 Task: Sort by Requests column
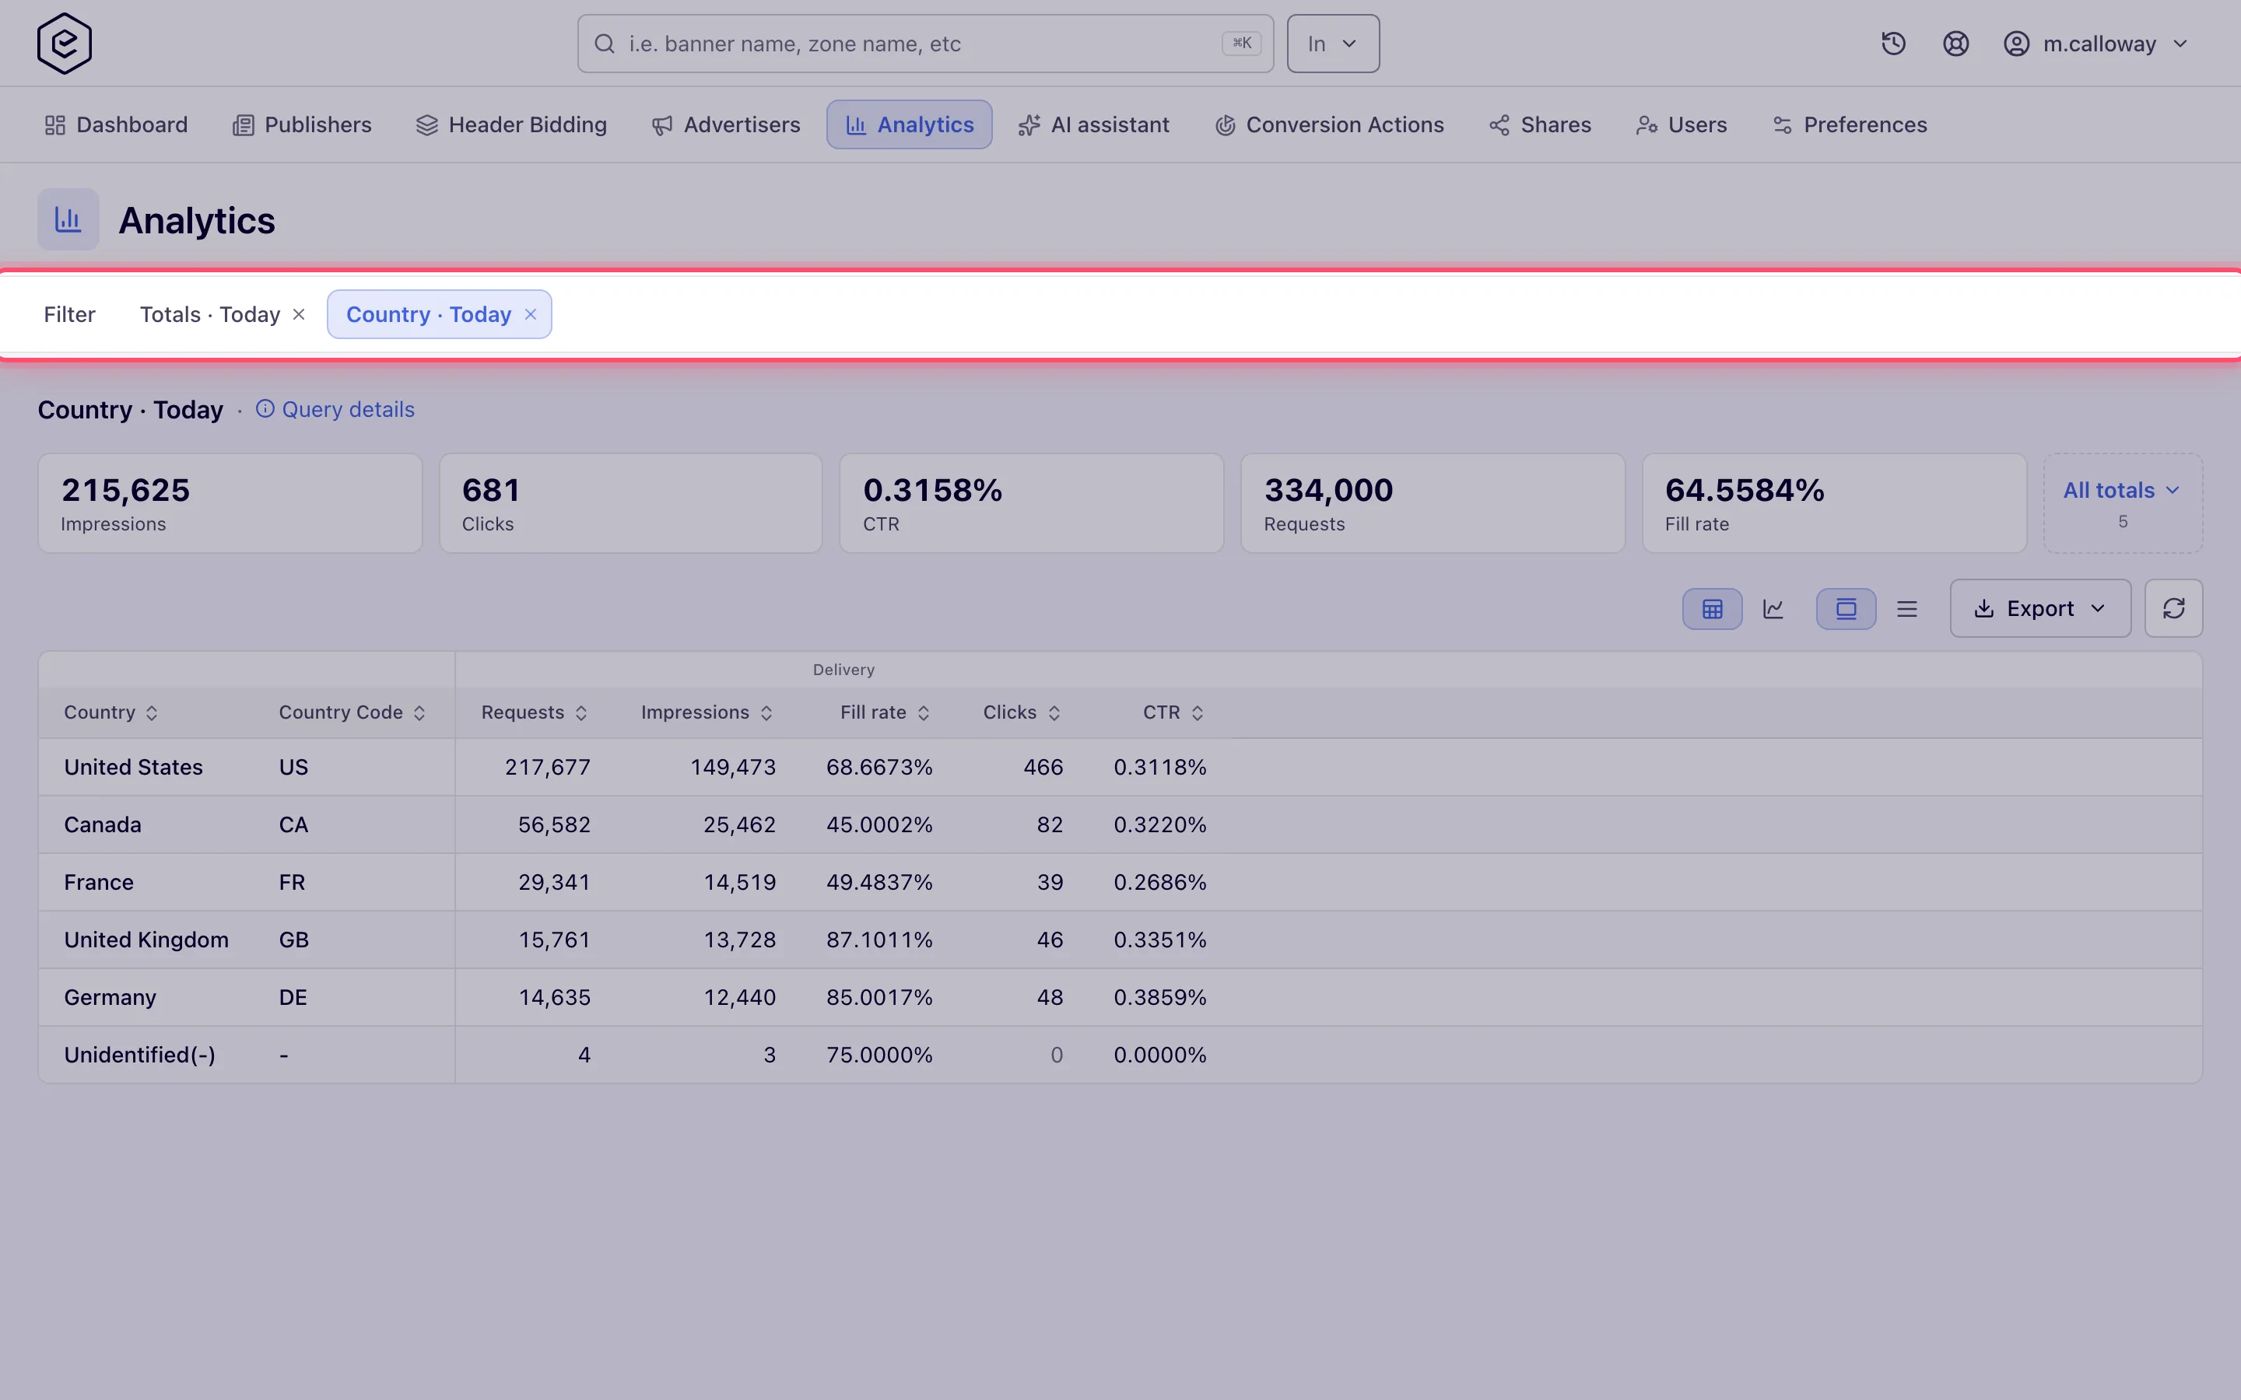click(535, 712)
